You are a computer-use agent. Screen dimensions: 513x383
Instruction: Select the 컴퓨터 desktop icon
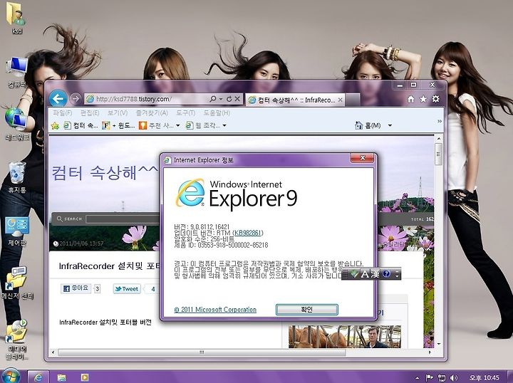[17, 72]
